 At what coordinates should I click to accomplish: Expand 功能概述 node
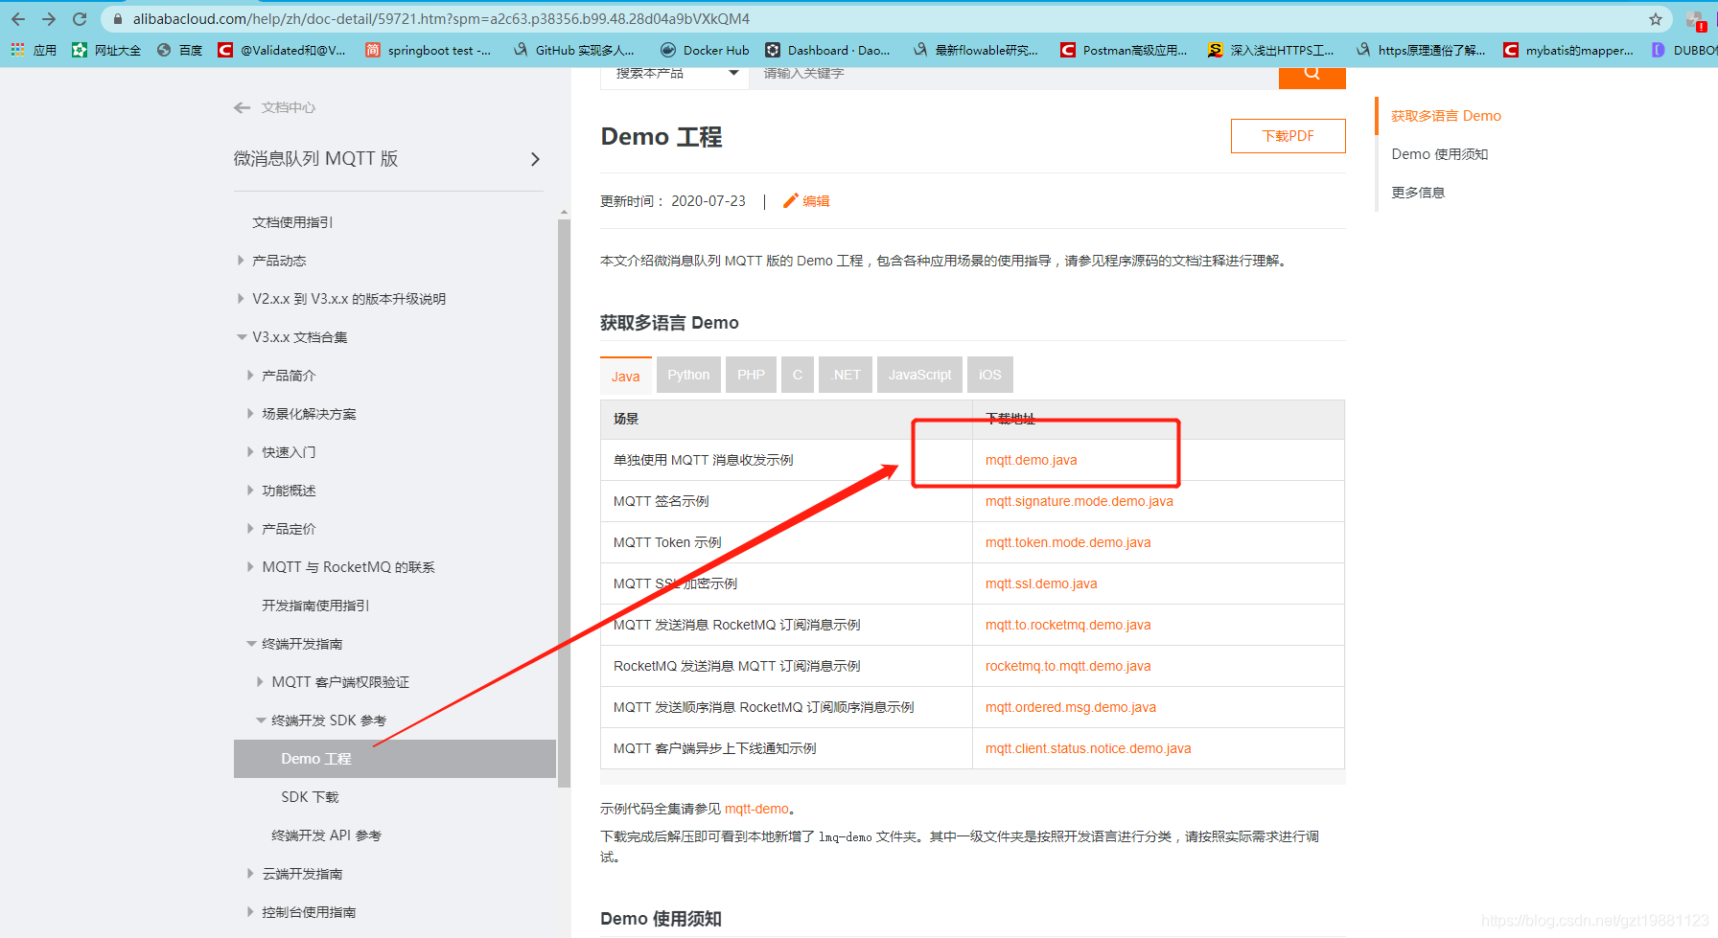pyautogui.click(x=250, y=491)
